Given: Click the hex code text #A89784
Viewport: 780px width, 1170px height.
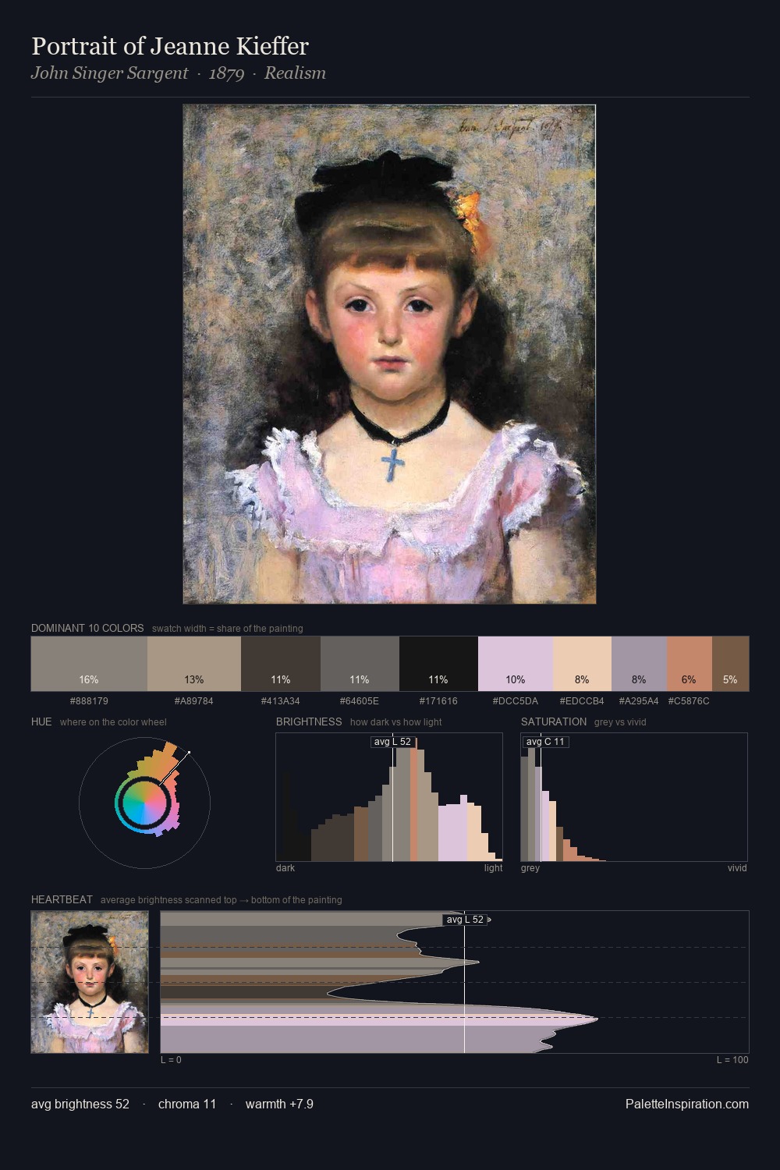Looking at the screenshot, I should [194, 701].
